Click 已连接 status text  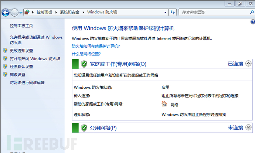[235, 64]
